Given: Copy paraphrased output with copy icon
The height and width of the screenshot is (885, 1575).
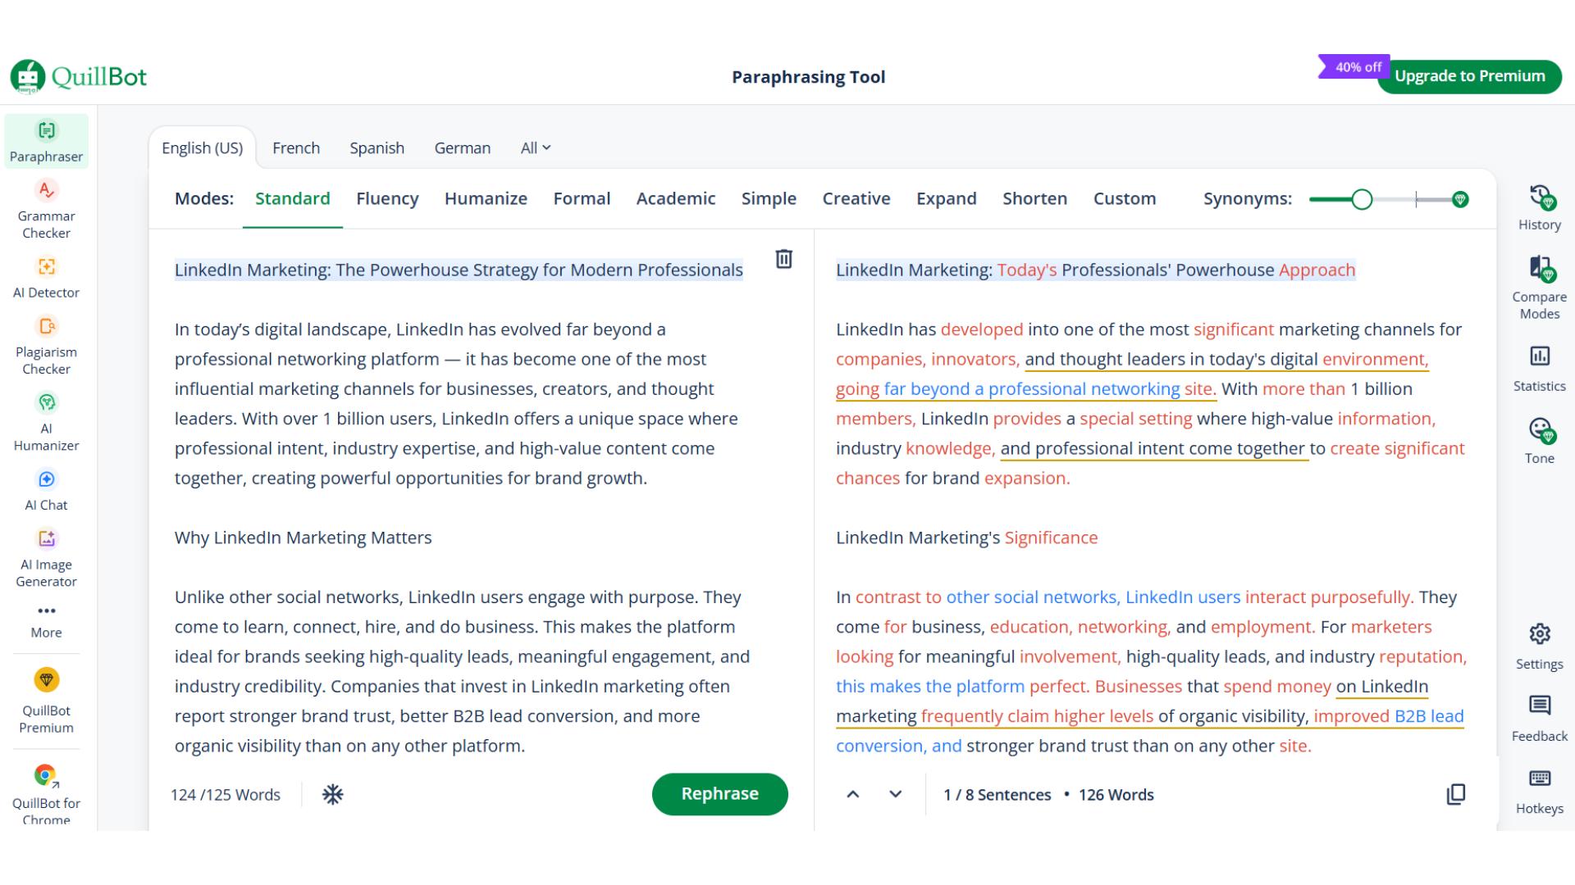Looking at the screenshot, I should [x=1455, y=794].
